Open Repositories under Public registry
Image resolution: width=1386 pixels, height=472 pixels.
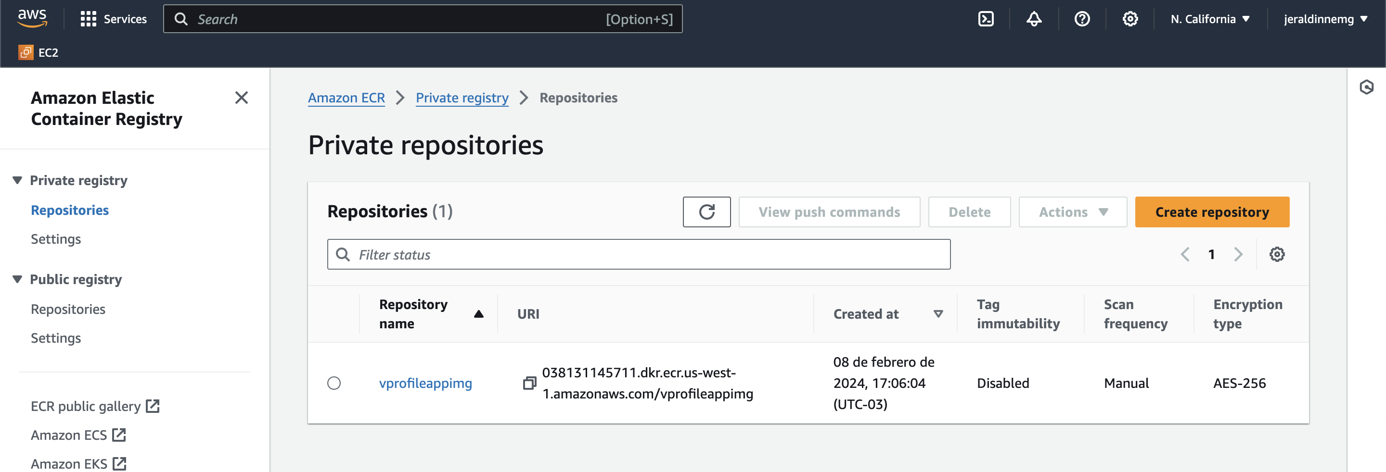(68, 309)
